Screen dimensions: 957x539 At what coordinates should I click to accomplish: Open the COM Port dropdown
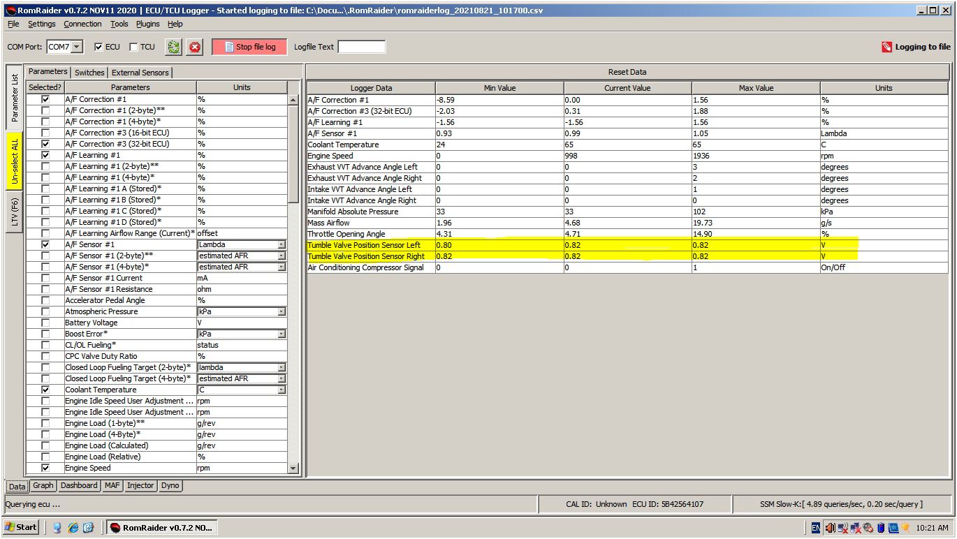[x=77, y=47]
